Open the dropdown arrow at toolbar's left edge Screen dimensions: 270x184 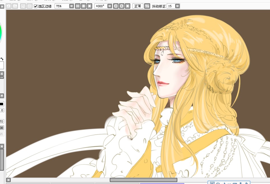pyautogui.click(x=2, y=7)
